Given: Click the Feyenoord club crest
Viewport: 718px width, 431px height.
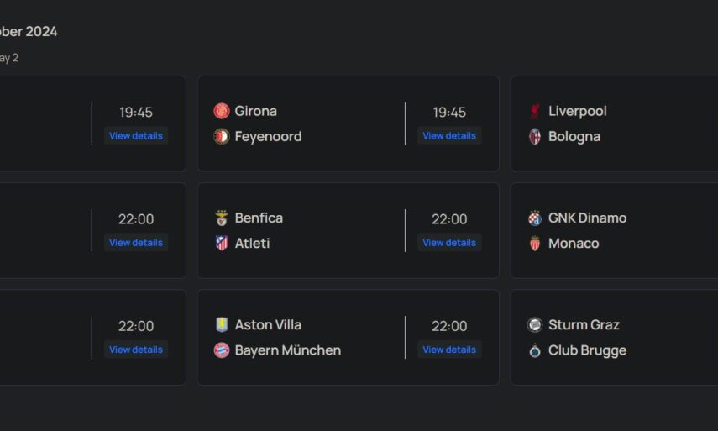Looking at the screenshot, I should tap(222, 136).
